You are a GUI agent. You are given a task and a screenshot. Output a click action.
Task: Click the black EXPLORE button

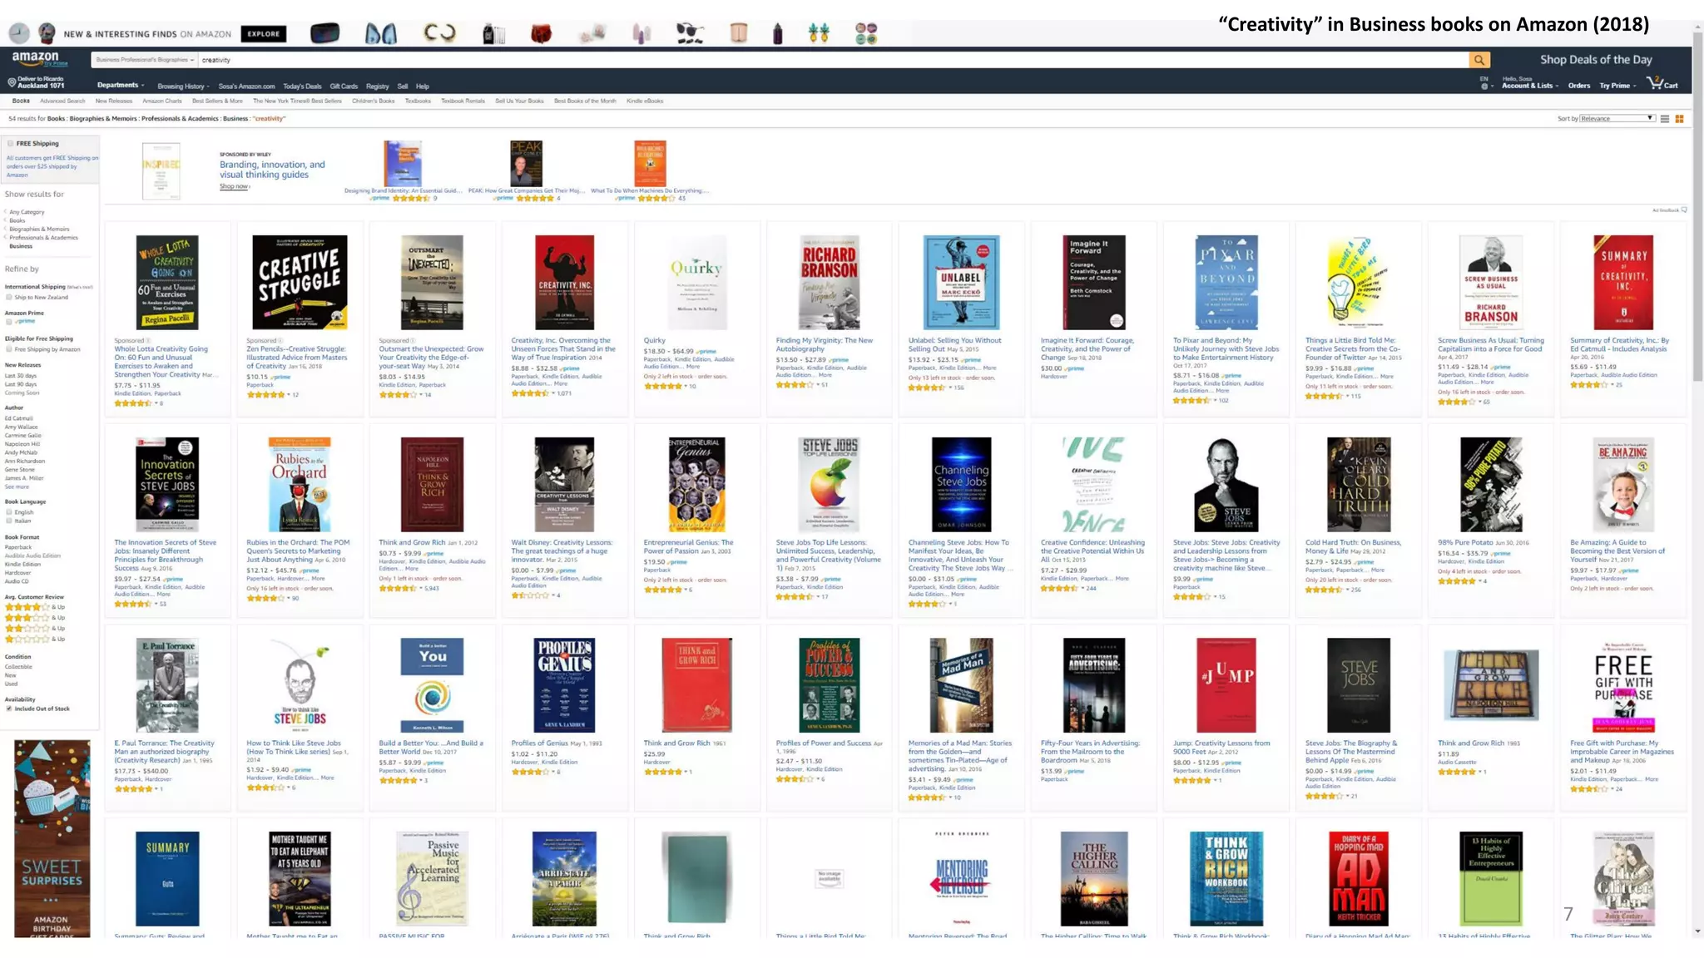click(264, 34)
